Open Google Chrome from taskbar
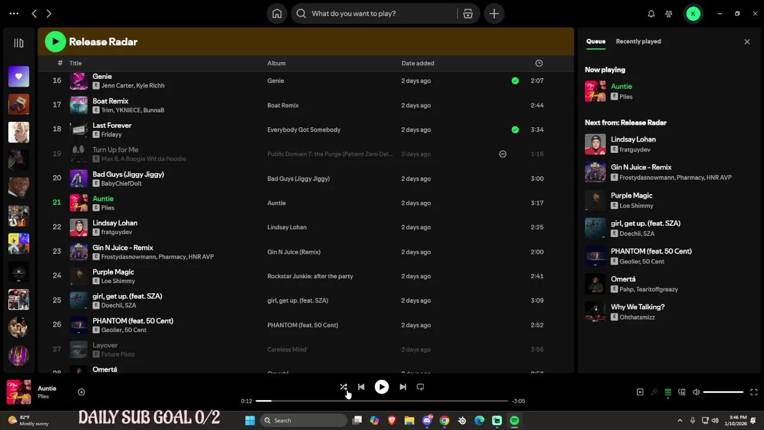764x430 pixels. pos(445,420)
